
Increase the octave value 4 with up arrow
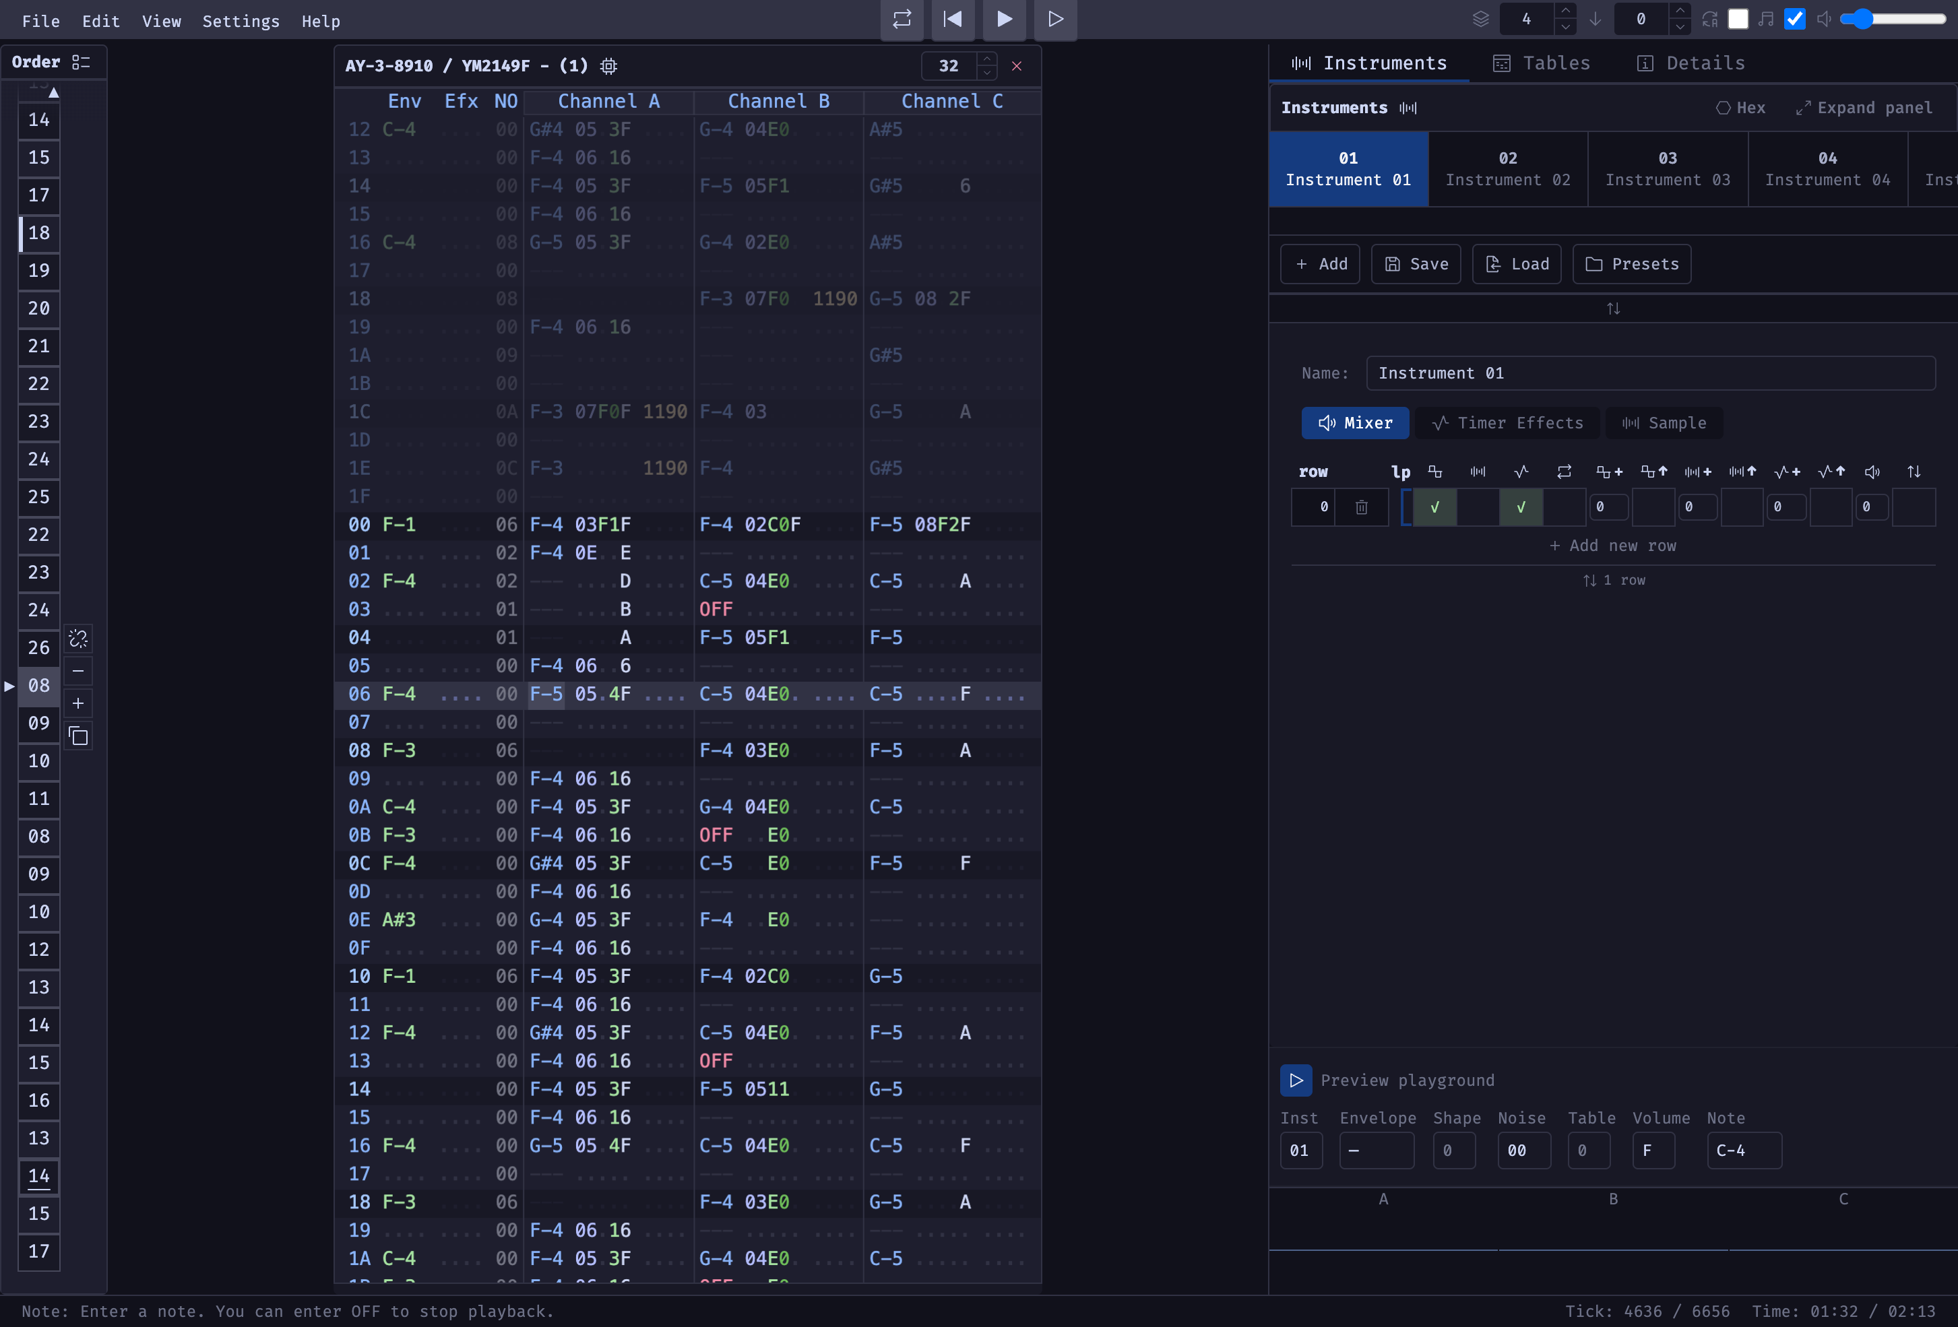[x=1565, y=12]
